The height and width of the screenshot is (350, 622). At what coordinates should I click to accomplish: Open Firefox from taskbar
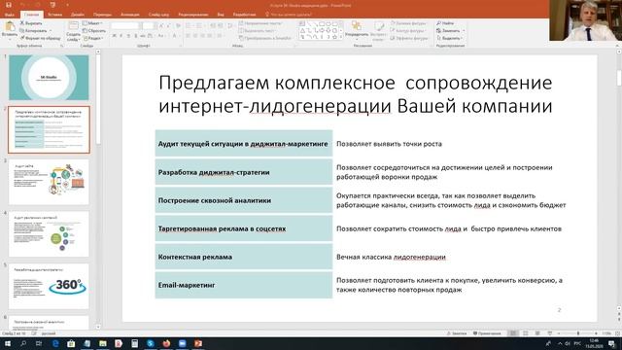pyautogui.click(x=166, y=343)
